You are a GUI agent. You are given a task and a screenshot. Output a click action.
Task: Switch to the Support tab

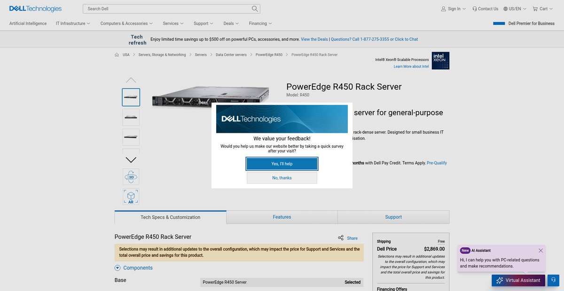tap(393, 217)
